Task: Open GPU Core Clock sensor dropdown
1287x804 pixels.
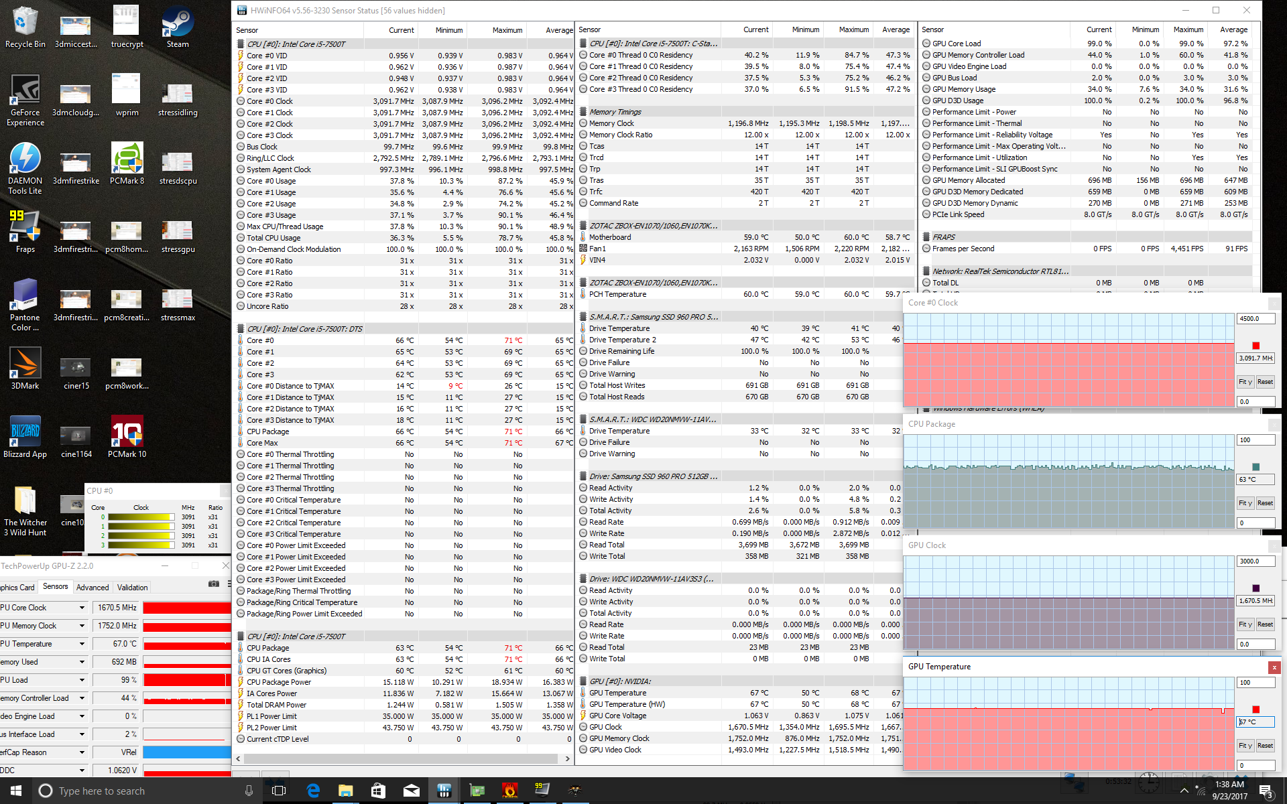Action: pyautogui.click(x=82, y=608)
